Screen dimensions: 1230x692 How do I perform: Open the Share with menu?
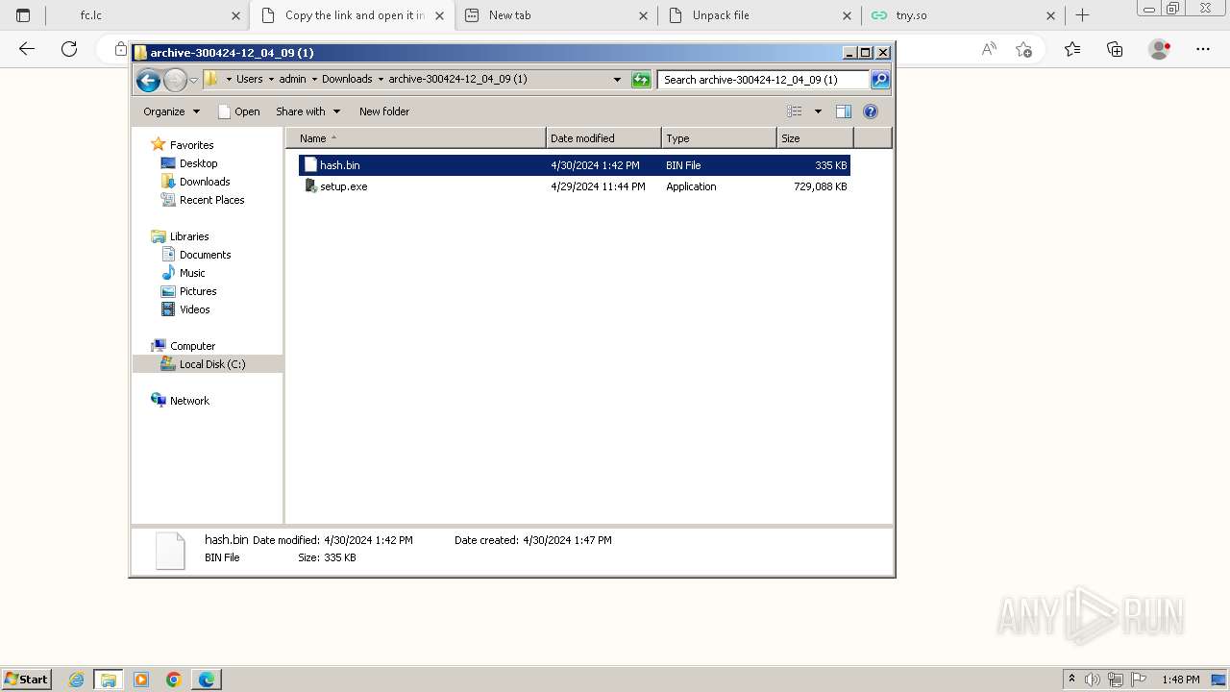pos(307,111)
